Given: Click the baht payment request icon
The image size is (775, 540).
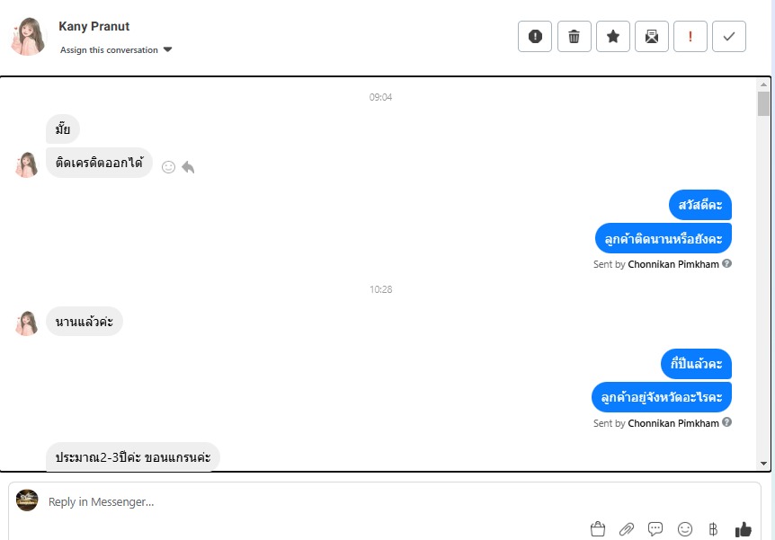Looking at the screenshot, I should (x=713, y=529).
